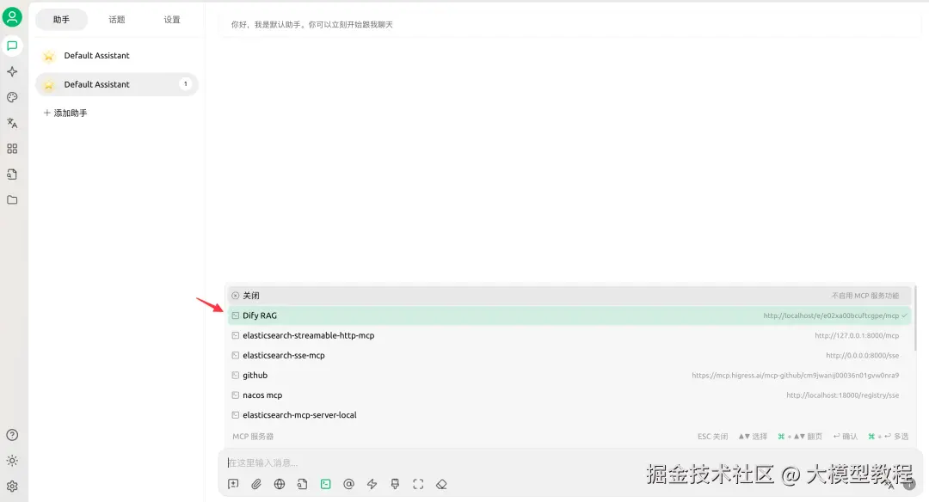929x502 pixels.
Task: Toggle the elasticsearch-sse-mcp server on
Action: 284,355
